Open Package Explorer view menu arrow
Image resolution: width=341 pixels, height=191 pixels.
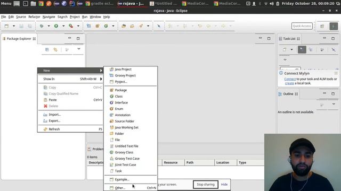[79, 49]
